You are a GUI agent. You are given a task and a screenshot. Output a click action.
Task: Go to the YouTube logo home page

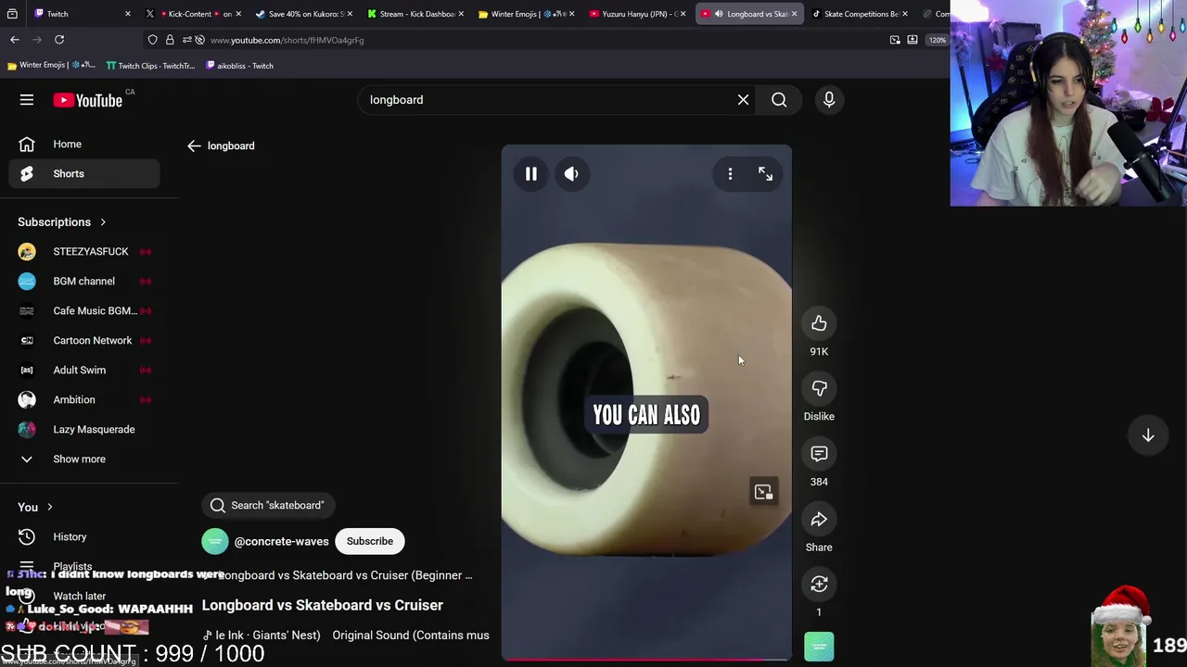87,100
